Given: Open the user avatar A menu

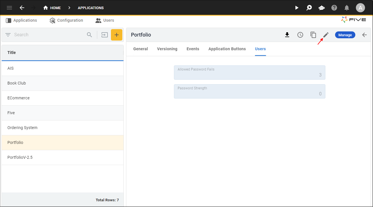Looking at the screenshot, I should pyautogui.click(x=360, y=8).
